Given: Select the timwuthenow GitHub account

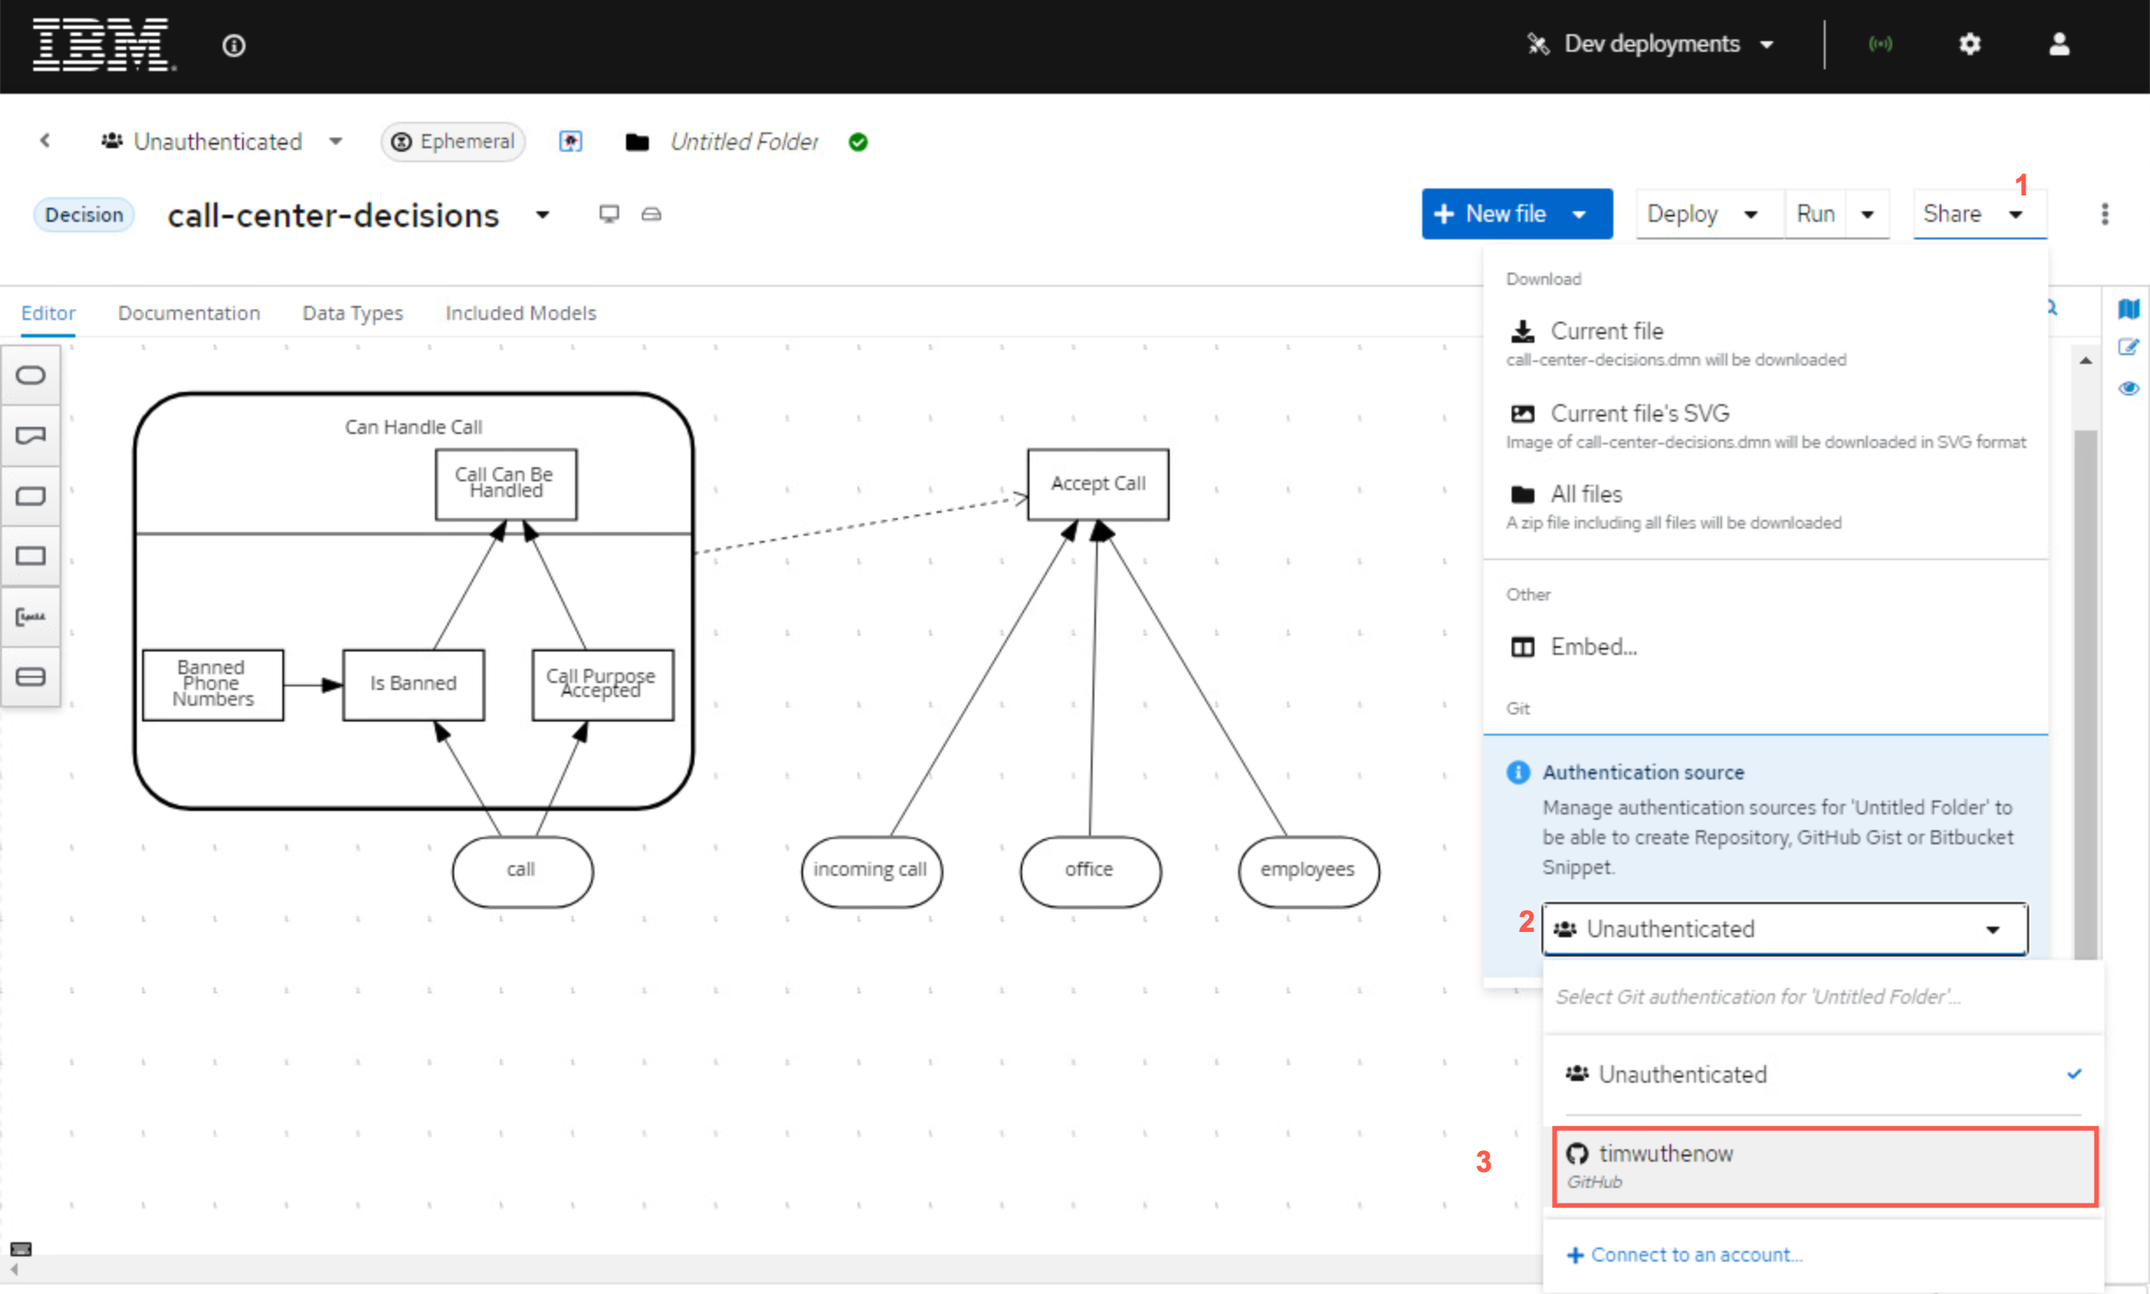Looking at the screenshot, I should [x=1824, y=1167].
